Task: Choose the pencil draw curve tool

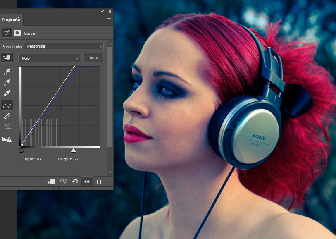Action: pyautogui.click(x=7, y=116)
